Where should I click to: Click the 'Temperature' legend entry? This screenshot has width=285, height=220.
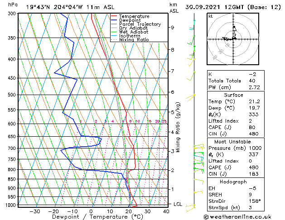[134, 16]
